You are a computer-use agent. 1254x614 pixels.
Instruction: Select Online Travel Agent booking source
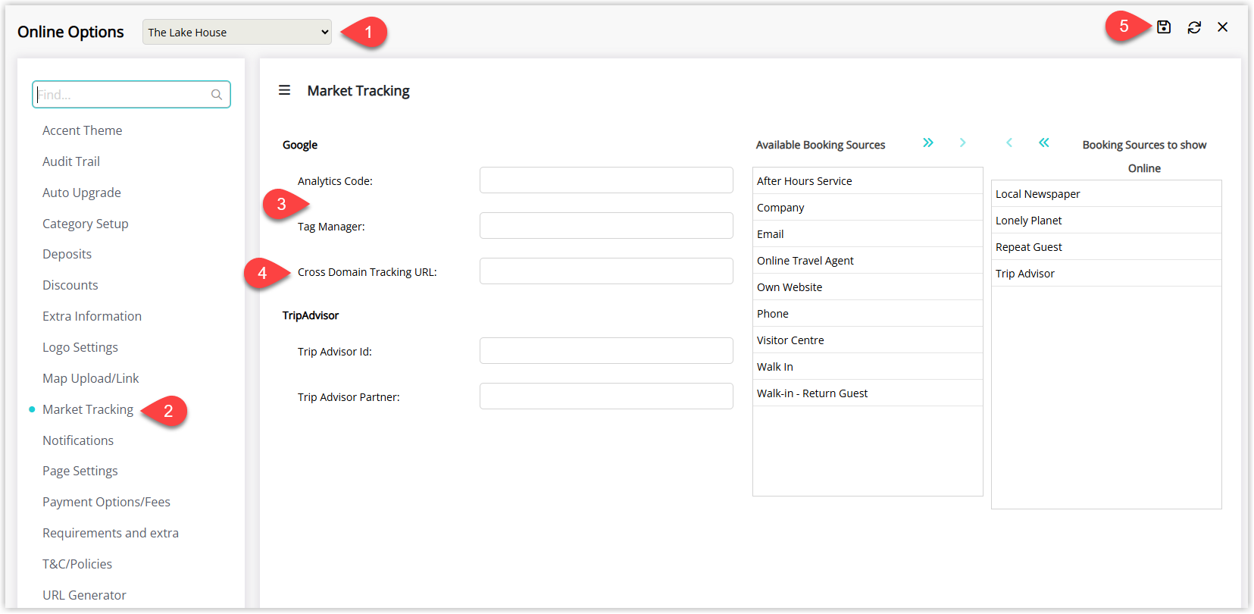point(868,261)
